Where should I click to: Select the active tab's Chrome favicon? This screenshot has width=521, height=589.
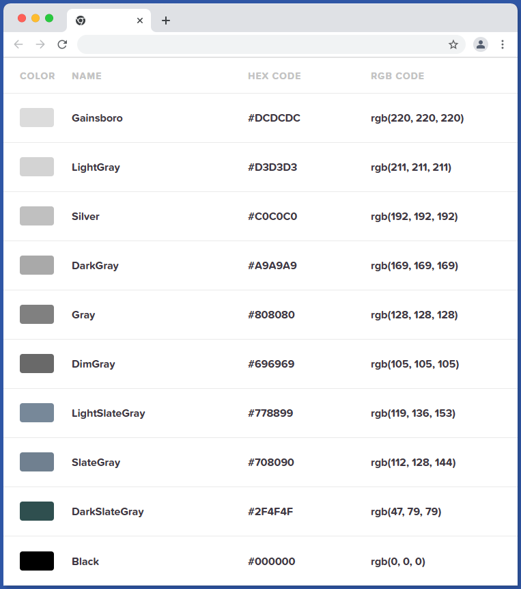(81, 20)
